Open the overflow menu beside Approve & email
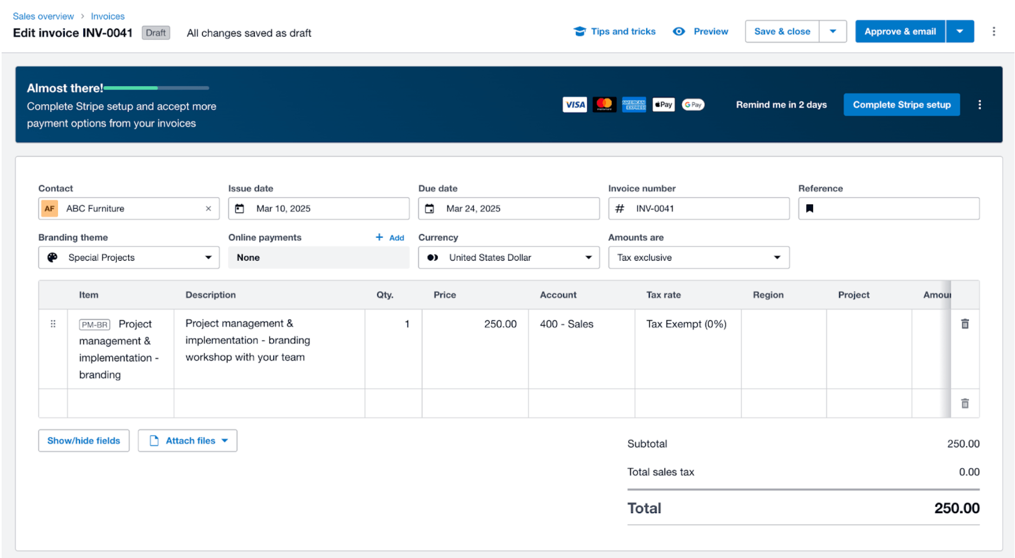This screenshot has height=558, width=1015. point(994,31)
